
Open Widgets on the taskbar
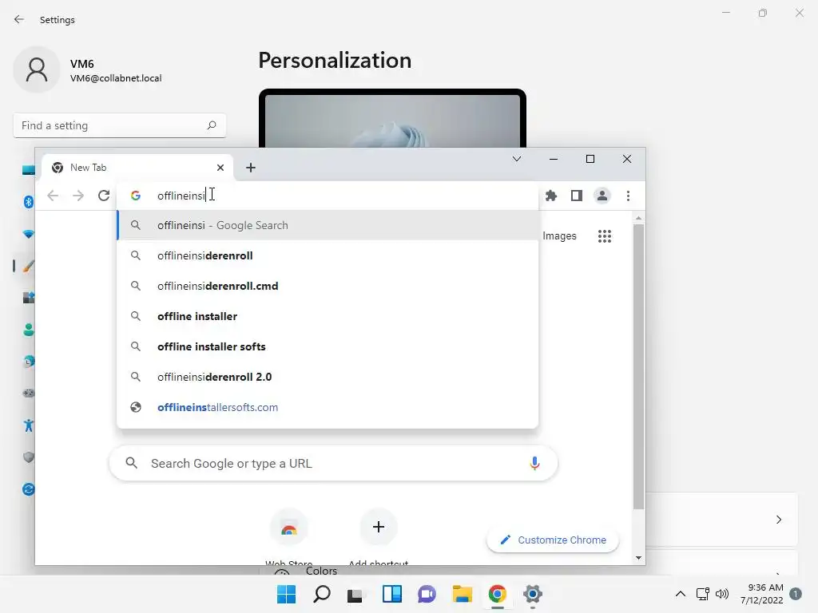click(x=391, y=594)
